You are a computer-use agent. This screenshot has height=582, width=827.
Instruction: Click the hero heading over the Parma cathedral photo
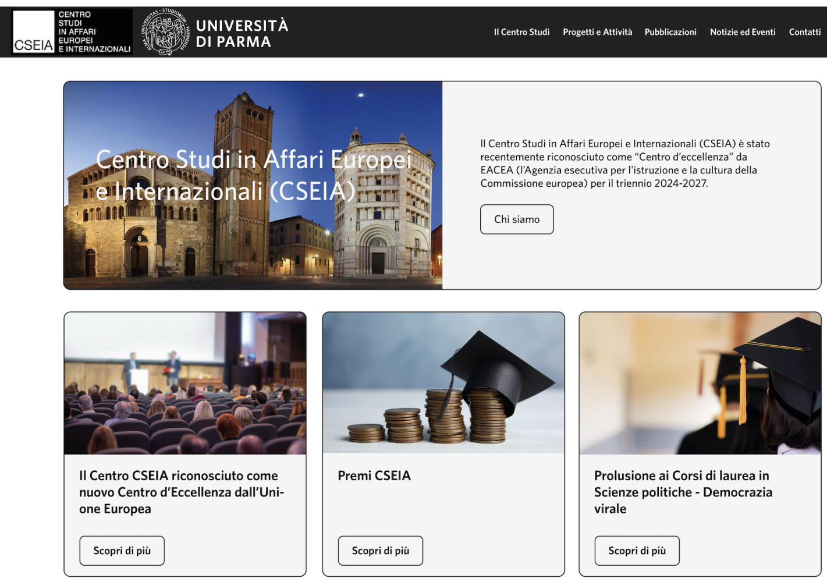click(x=253, y=175)
